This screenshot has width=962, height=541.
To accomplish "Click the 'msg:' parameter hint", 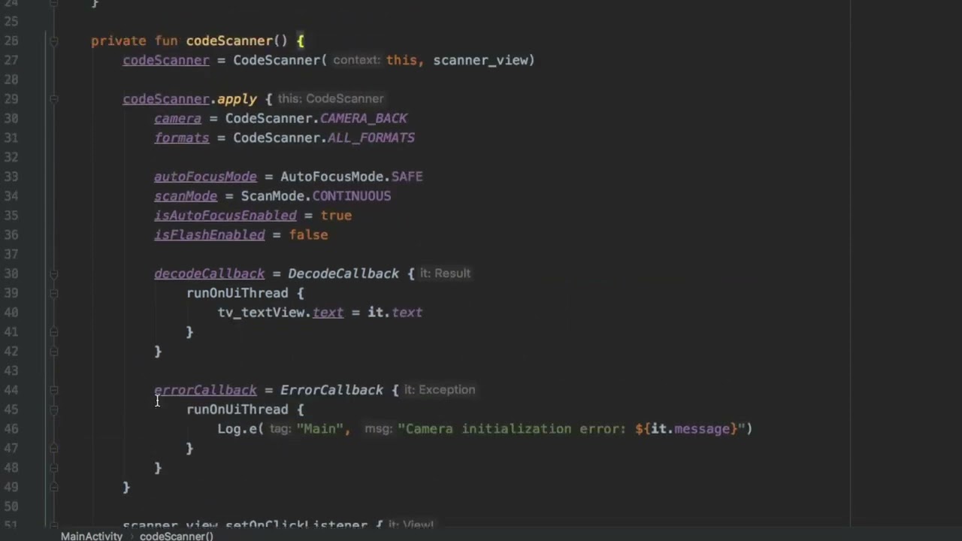I will pyautogui.click(x=378, y=429).
